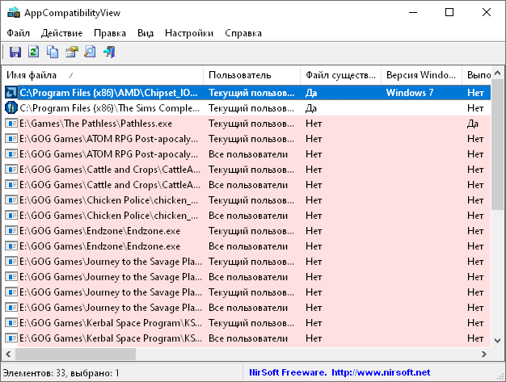The image size is (506, 382).
Task: Click the Refresh toolbar icon
Action: (34, 52)
